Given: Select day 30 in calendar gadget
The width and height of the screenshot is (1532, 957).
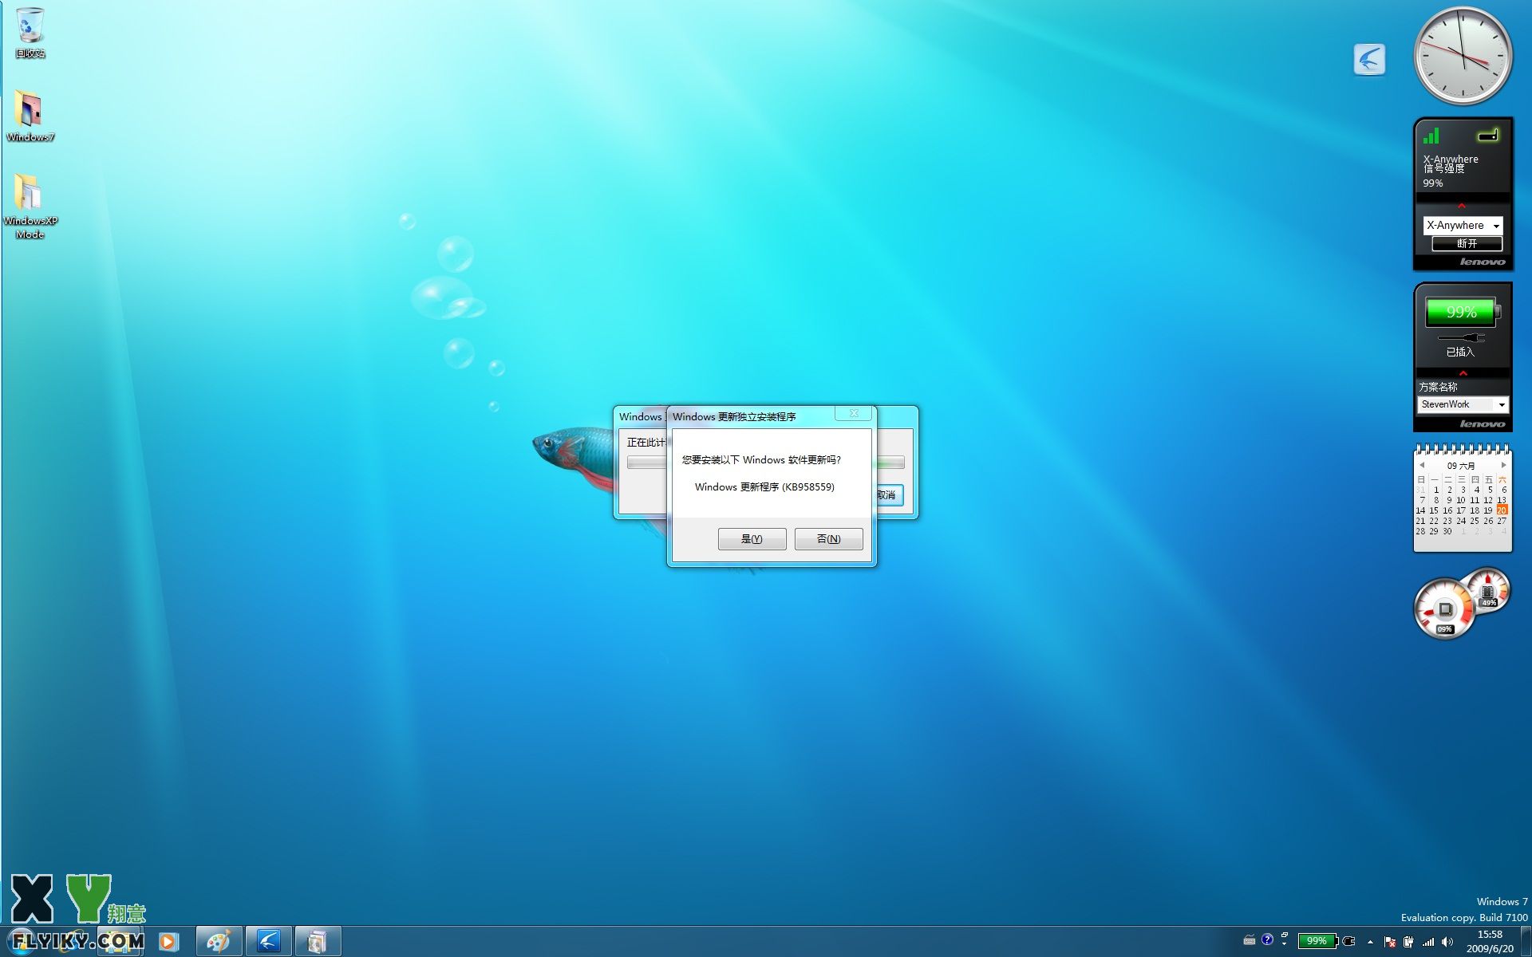Looking at the screenshot, I should [1447, 531].
